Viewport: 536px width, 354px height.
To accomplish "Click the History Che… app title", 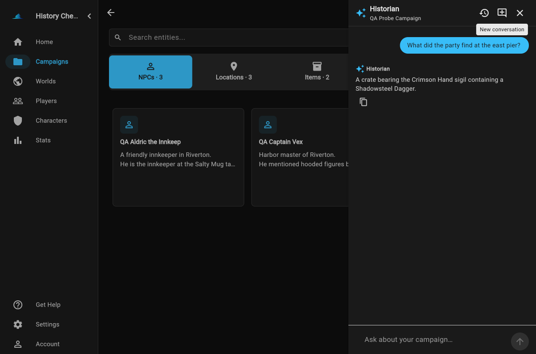I will point(57,16).
